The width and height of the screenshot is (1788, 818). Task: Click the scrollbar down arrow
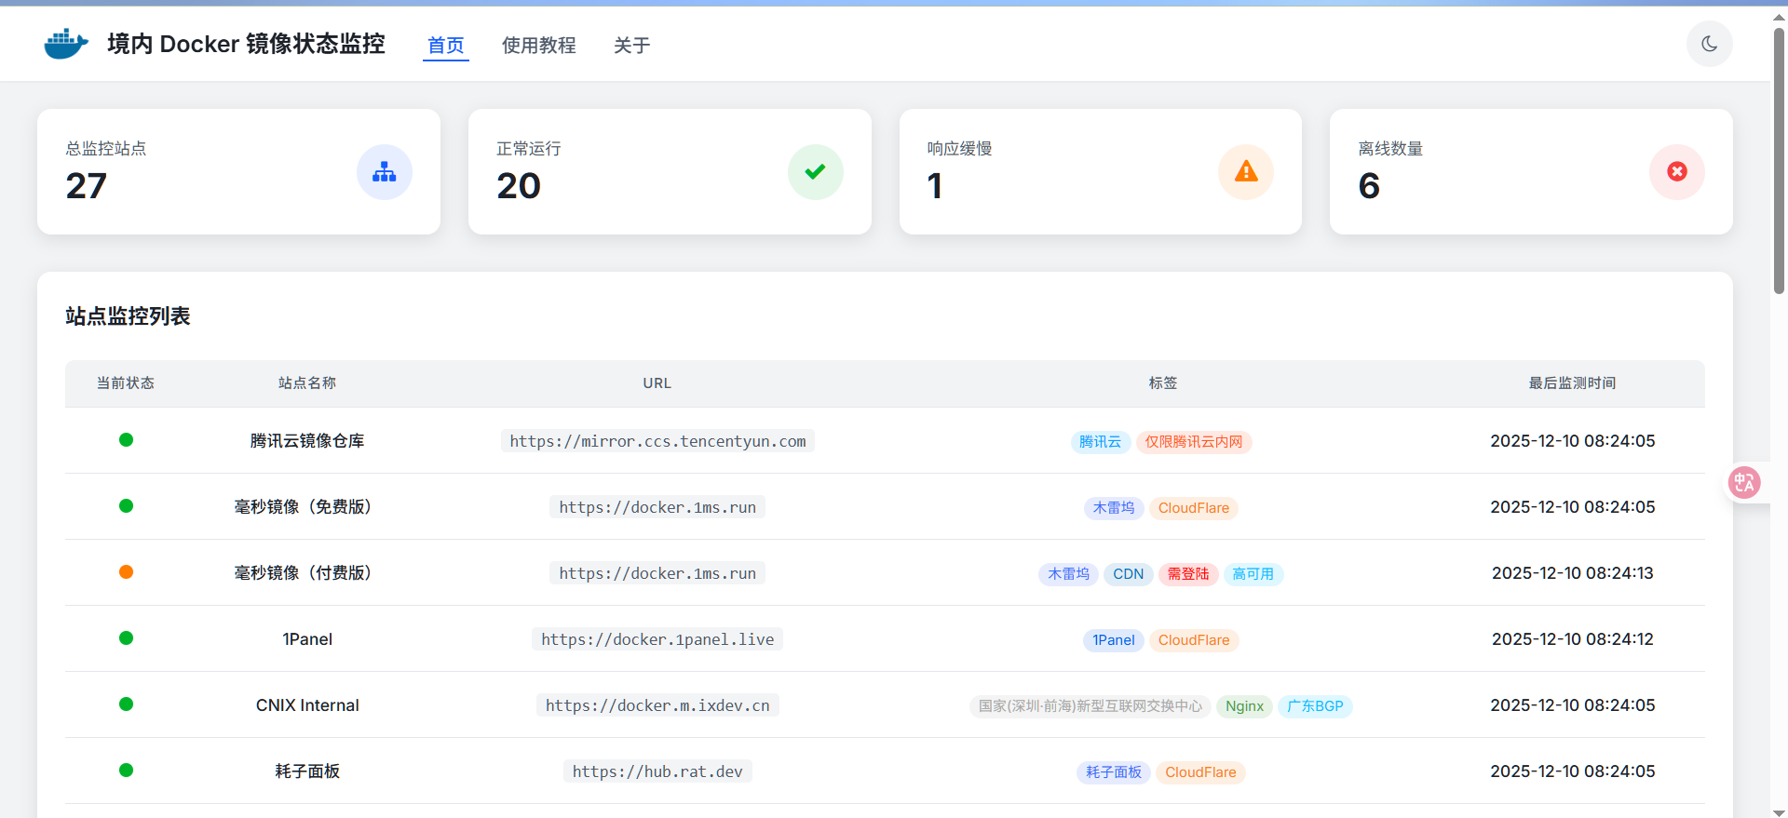coord(1779,811)
